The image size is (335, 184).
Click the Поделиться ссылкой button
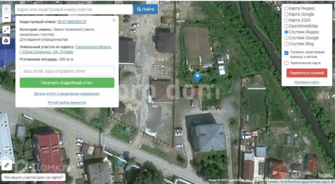click(x=307, y=73)
